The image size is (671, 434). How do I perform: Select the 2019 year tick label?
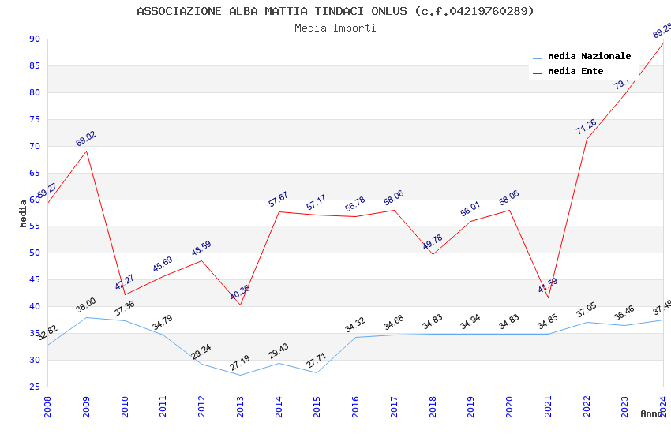coord(471,406)
